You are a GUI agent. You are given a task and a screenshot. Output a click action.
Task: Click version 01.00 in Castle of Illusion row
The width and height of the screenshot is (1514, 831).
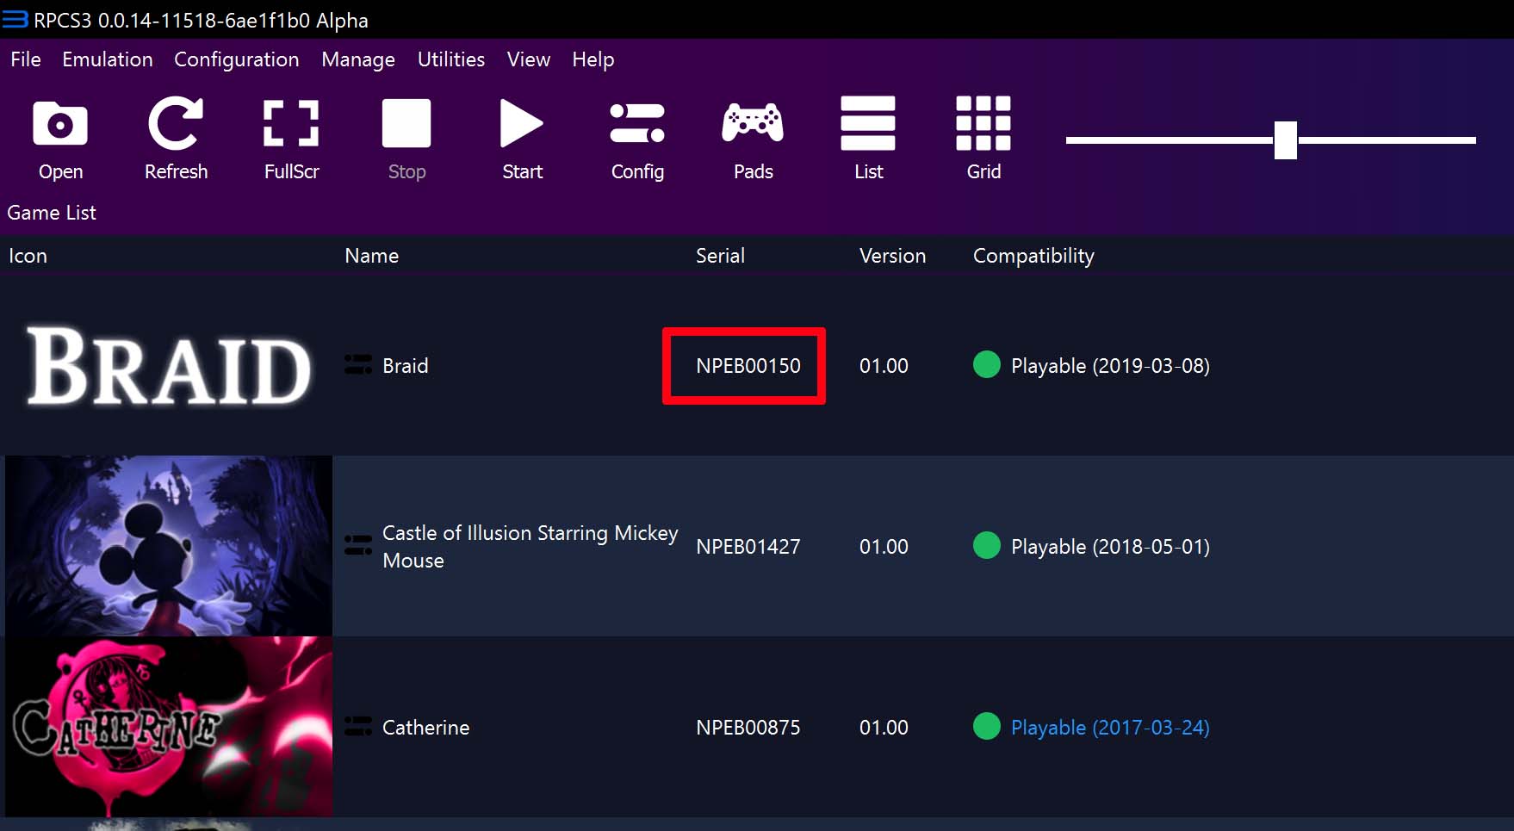coord(884,547)
